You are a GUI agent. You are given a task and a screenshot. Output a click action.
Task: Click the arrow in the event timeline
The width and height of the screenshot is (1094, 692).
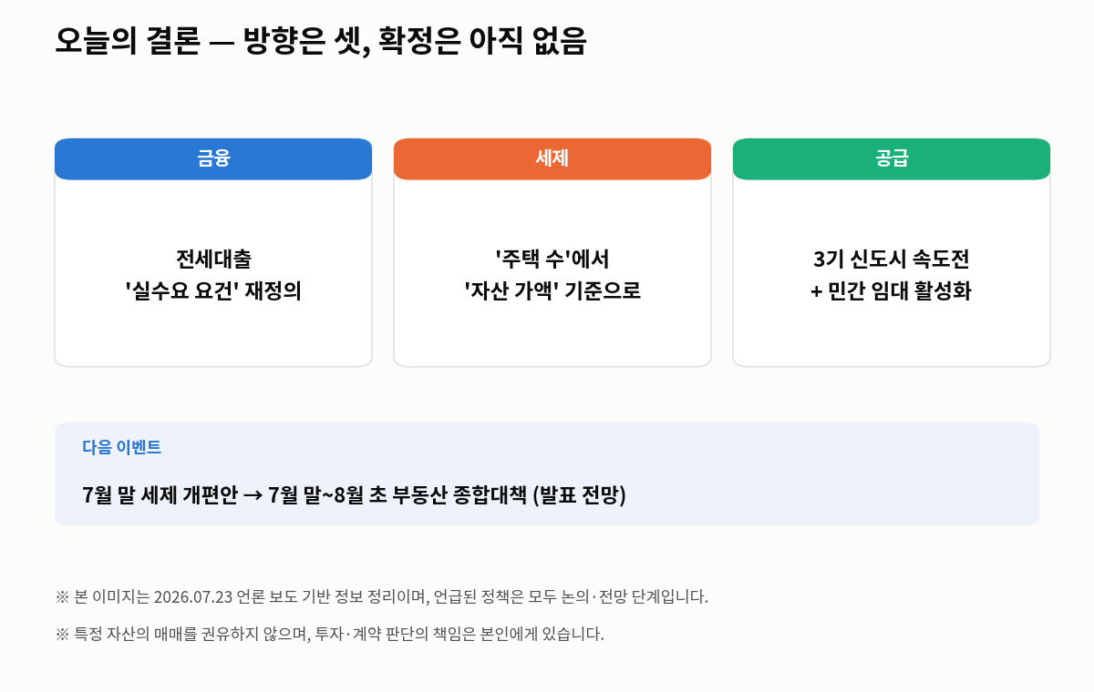pos(253,496)
